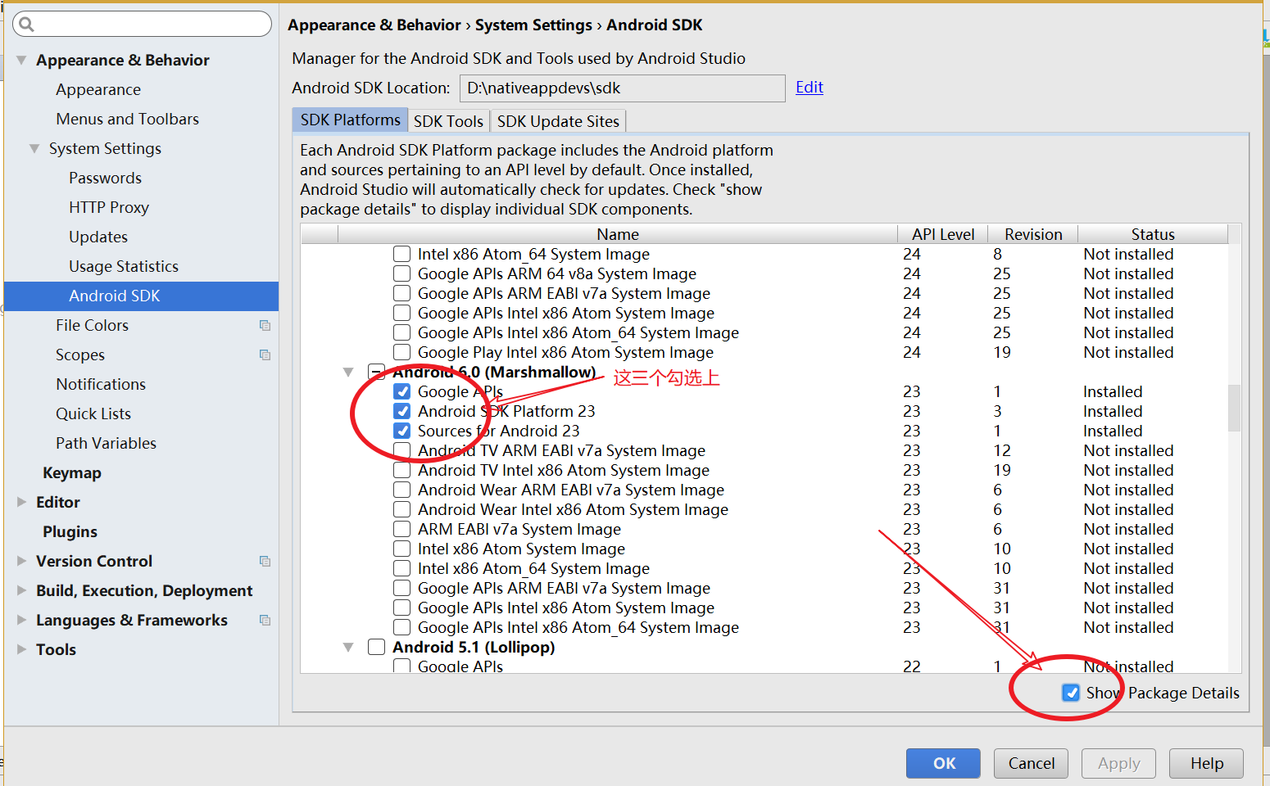
Task: Sort by Status column header
Action: 1153,234
